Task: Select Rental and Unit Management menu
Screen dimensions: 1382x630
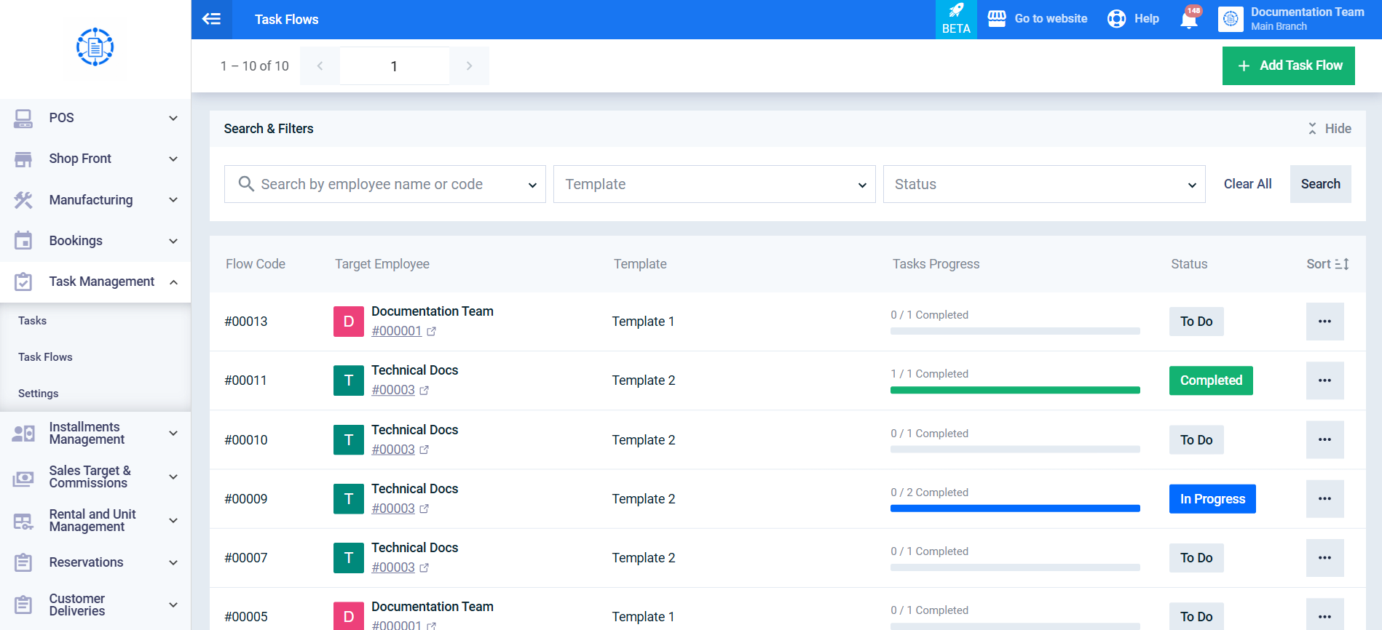Action: (x=95, y=521)
